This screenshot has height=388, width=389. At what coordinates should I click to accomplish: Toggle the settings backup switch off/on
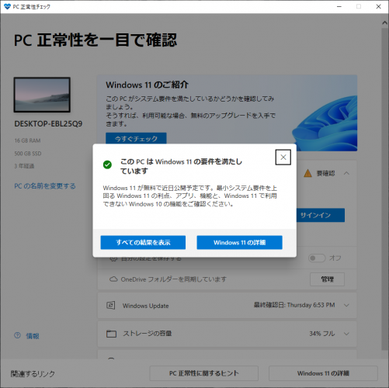click(317, 258)
